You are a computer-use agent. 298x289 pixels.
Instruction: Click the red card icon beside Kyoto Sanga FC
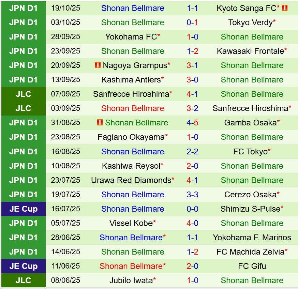(x=285, y=8)
